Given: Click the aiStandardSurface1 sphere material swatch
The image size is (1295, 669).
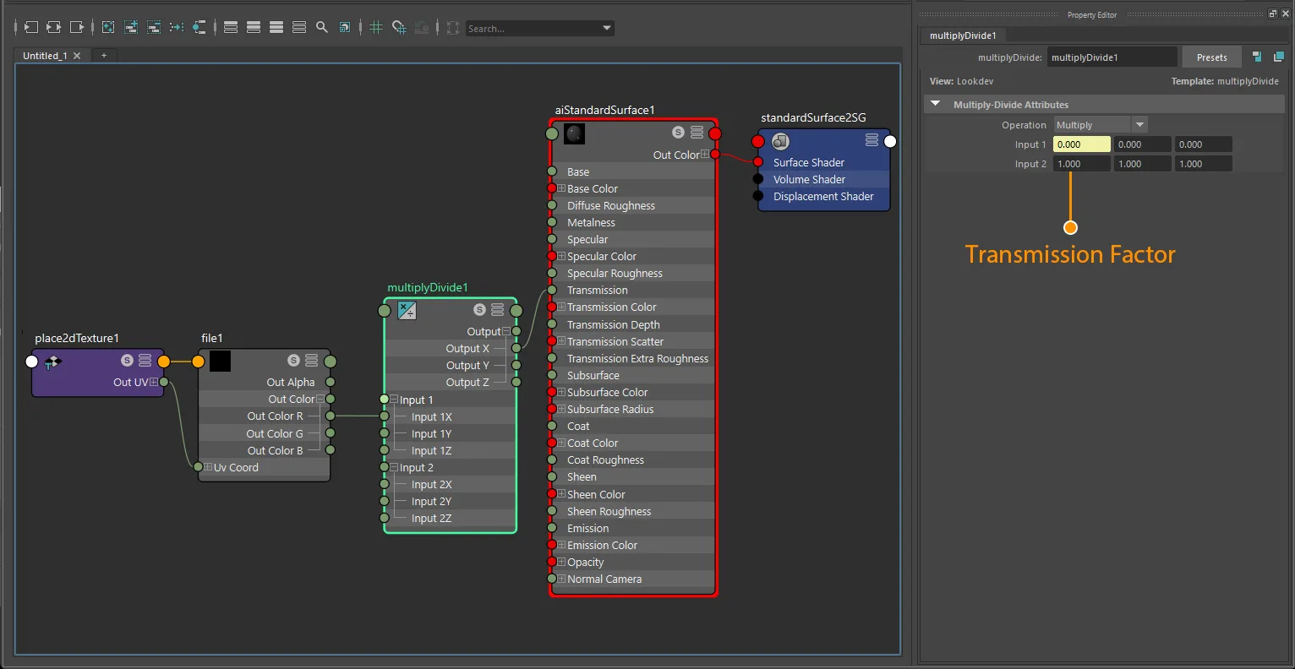Looking at the screenshot, I should pos(575,133).
